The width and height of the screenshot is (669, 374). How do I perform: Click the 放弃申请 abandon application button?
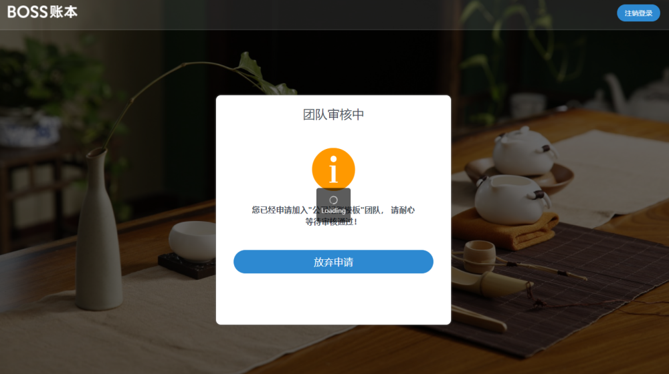pyautogui.click(x=333, y=262)
